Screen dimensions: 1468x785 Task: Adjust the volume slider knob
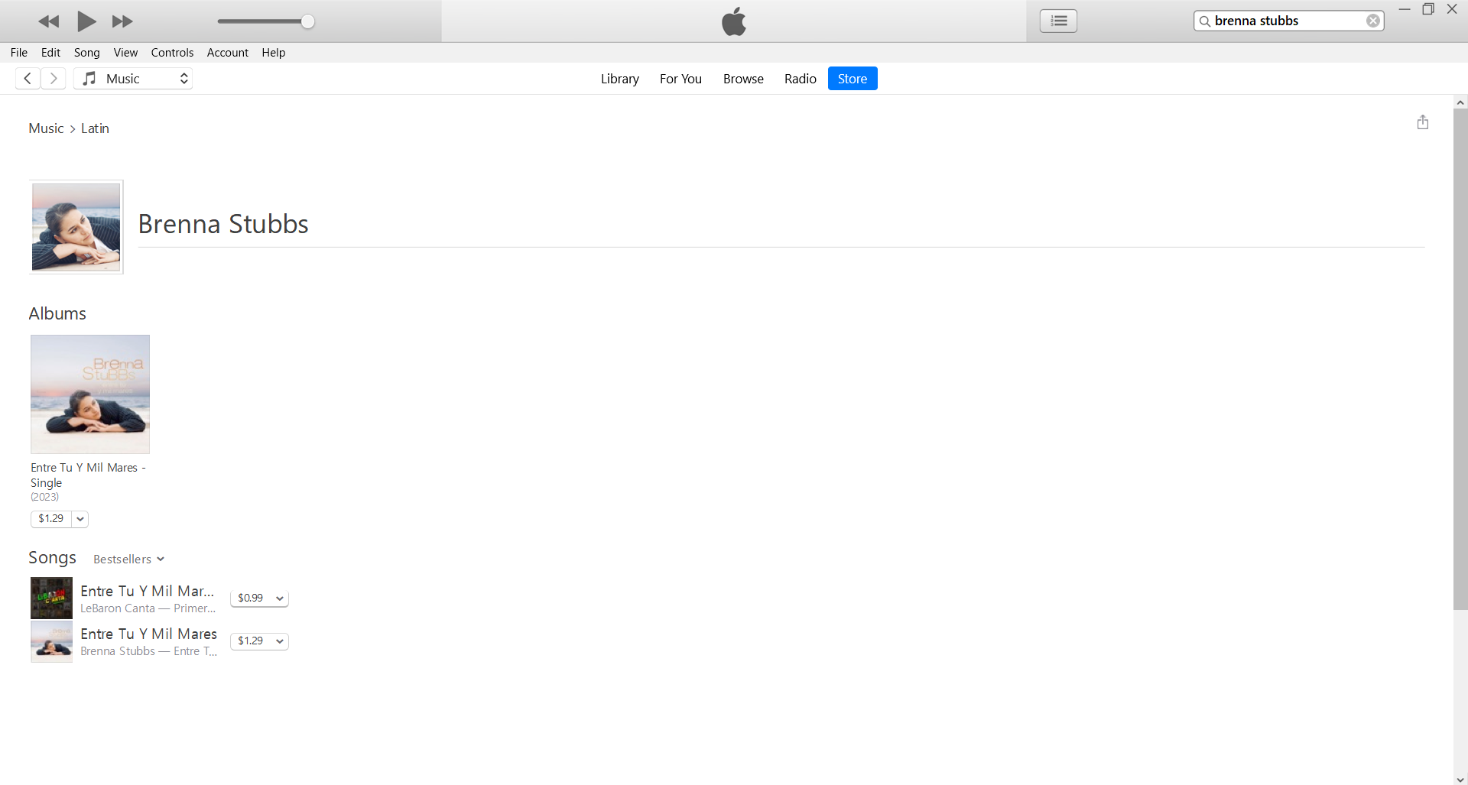click(307, 21)
